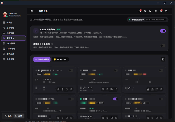Open the GitHub icon in the header
Screen dimensions: 175x122
click(145, 11)
